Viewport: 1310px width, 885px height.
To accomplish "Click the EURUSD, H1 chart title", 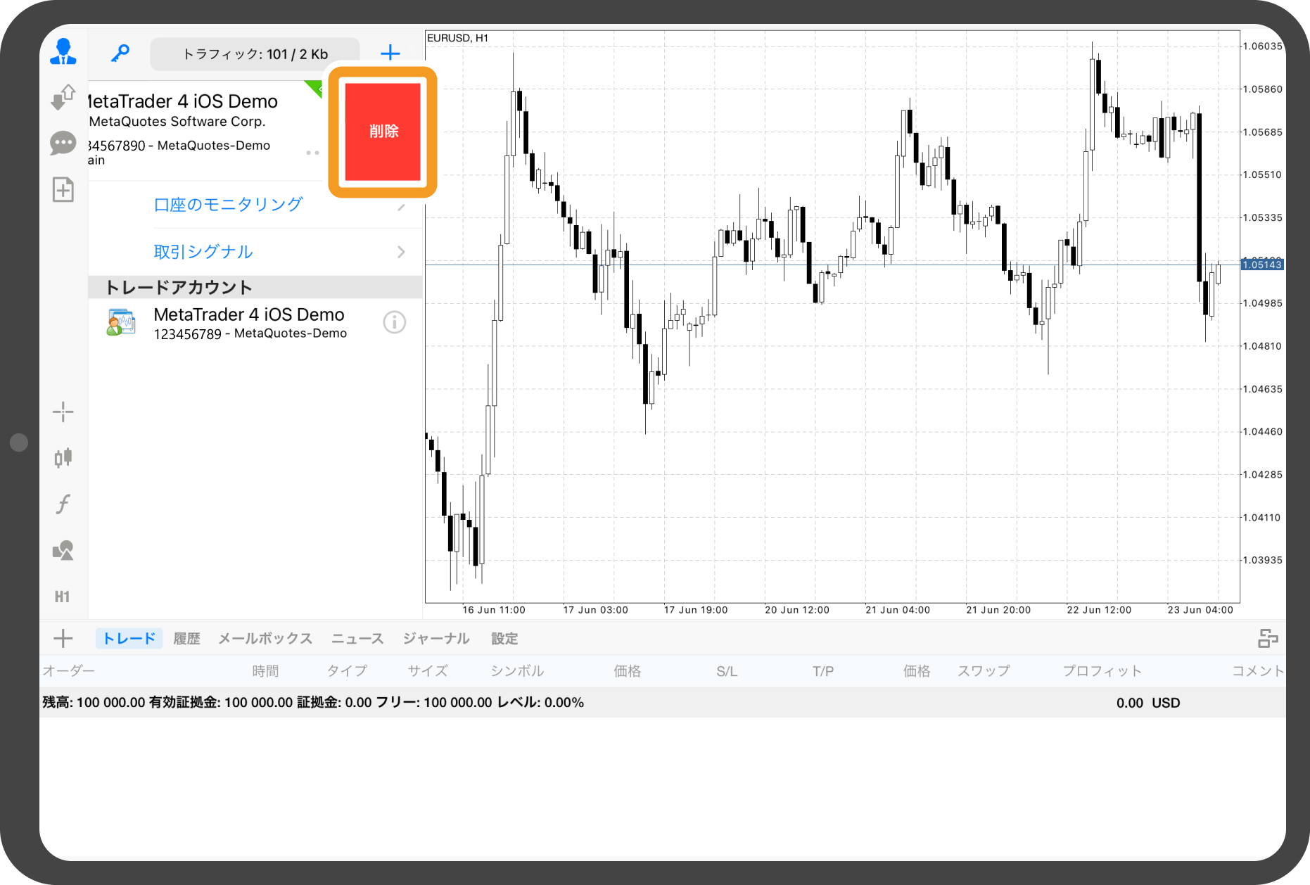I will (457, 38).
